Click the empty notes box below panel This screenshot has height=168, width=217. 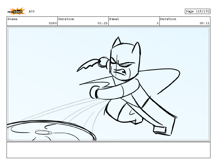[x=109, y=150]
